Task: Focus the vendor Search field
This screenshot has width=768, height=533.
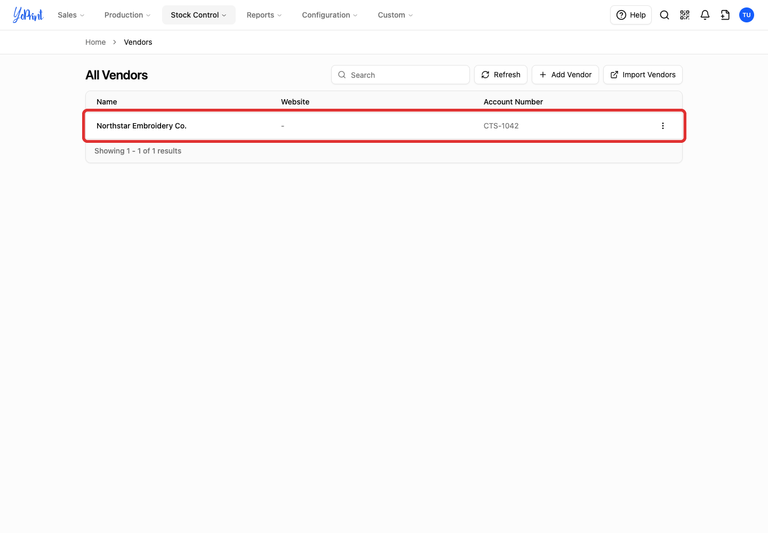Action: pos(401,75)
